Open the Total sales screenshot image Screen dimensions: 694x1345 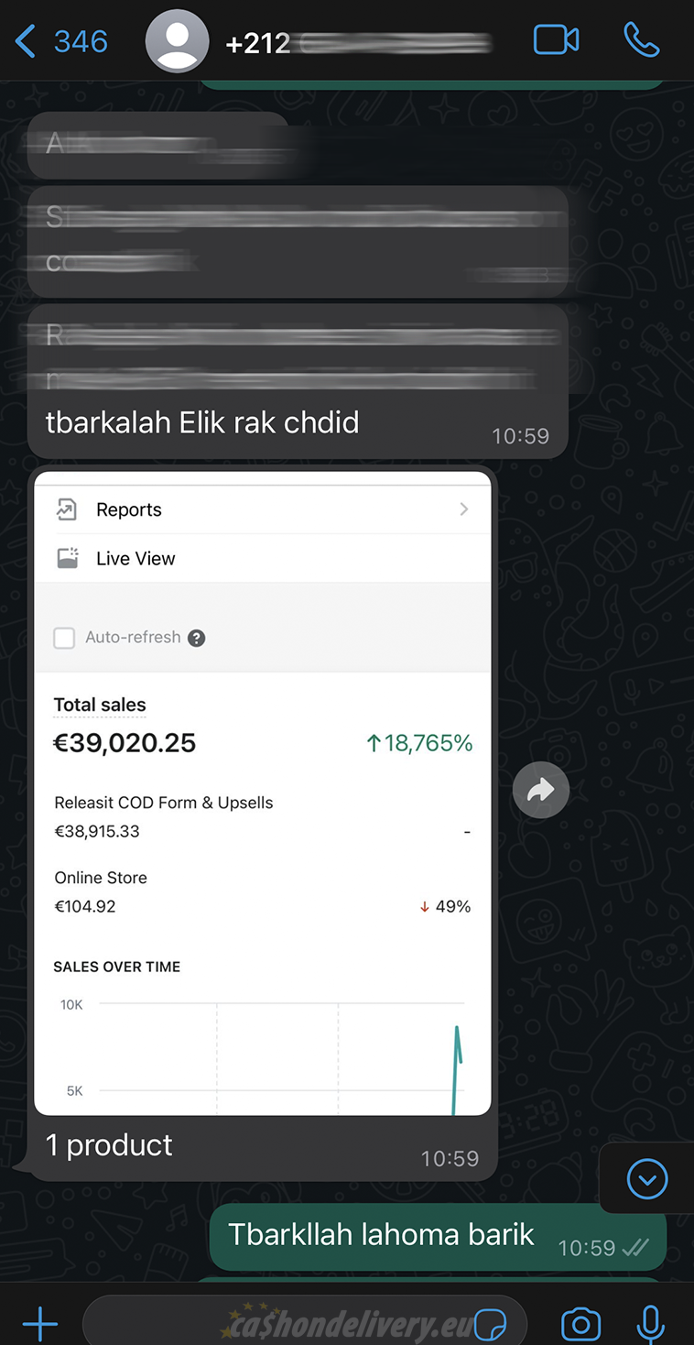click(263, 793)
